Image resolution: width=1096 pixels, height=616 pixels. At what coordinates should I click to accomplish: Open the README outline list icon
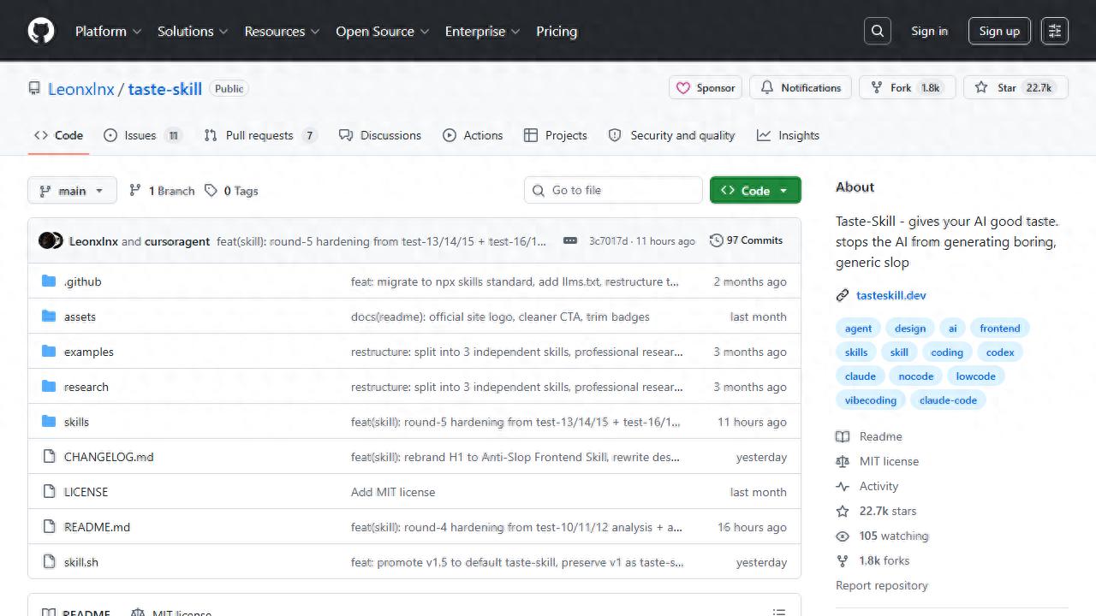(x=779, y=613)
